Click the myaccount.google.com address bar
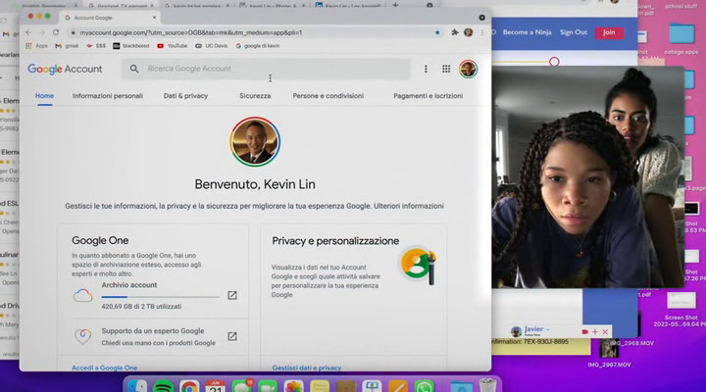Viewport: 706px width, 392px height. pos(250,33)
